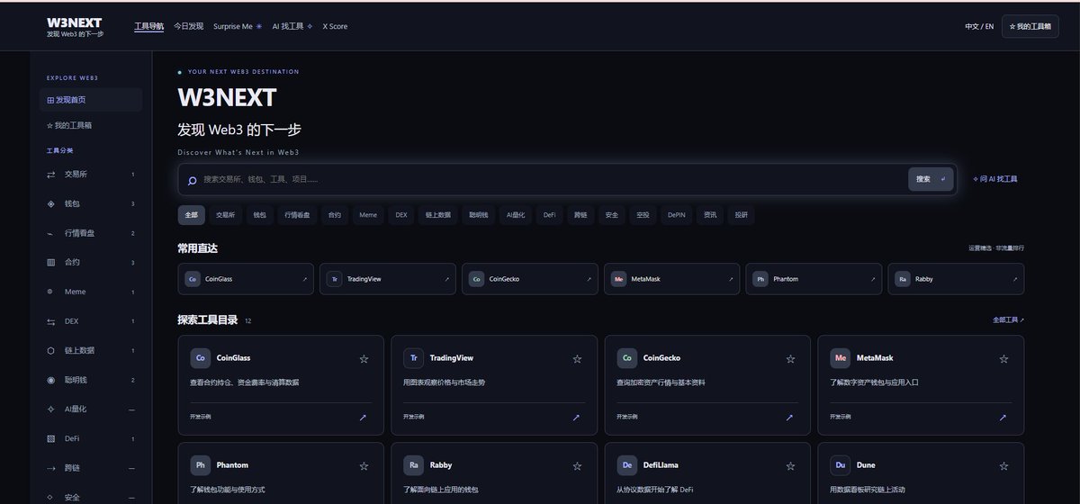Switch language via 中文 / EN

click(x=979, y=26)
